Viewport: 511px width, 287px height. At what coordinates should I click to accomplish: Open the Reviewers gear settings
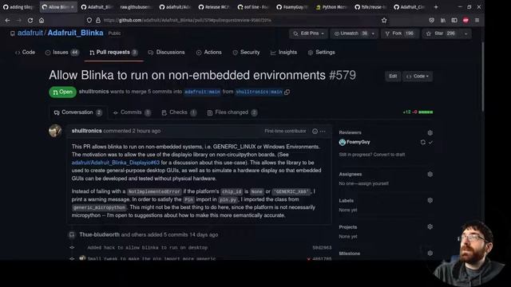(430, 133)
